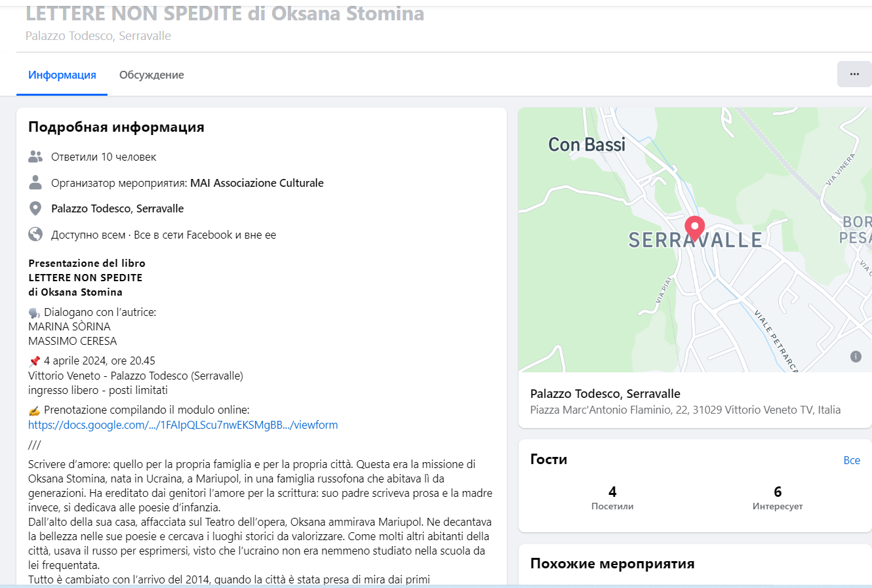The width and height of the screenshot is (872, 588).
Task: Click the Vittorio Veneto - Palazzo Todesco line
Action: (136, 376)
